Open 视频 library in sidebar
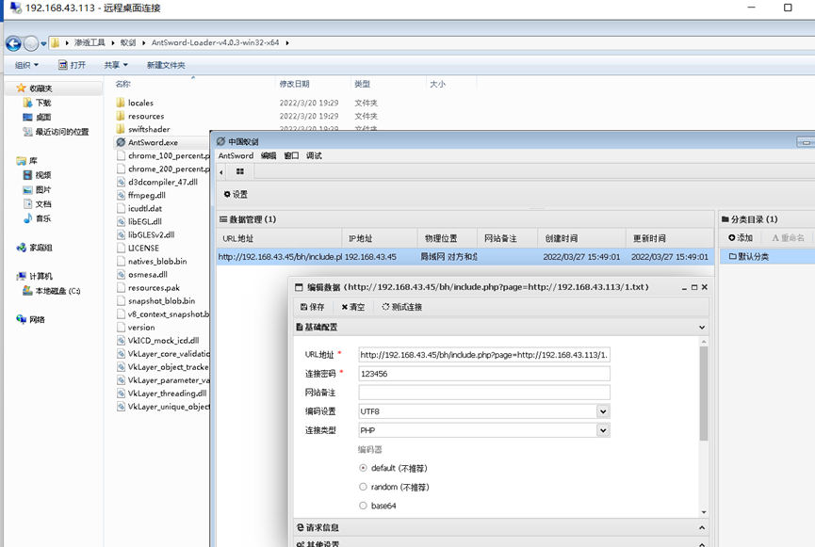The image size is (815, 547). click(x=37, y=175)
